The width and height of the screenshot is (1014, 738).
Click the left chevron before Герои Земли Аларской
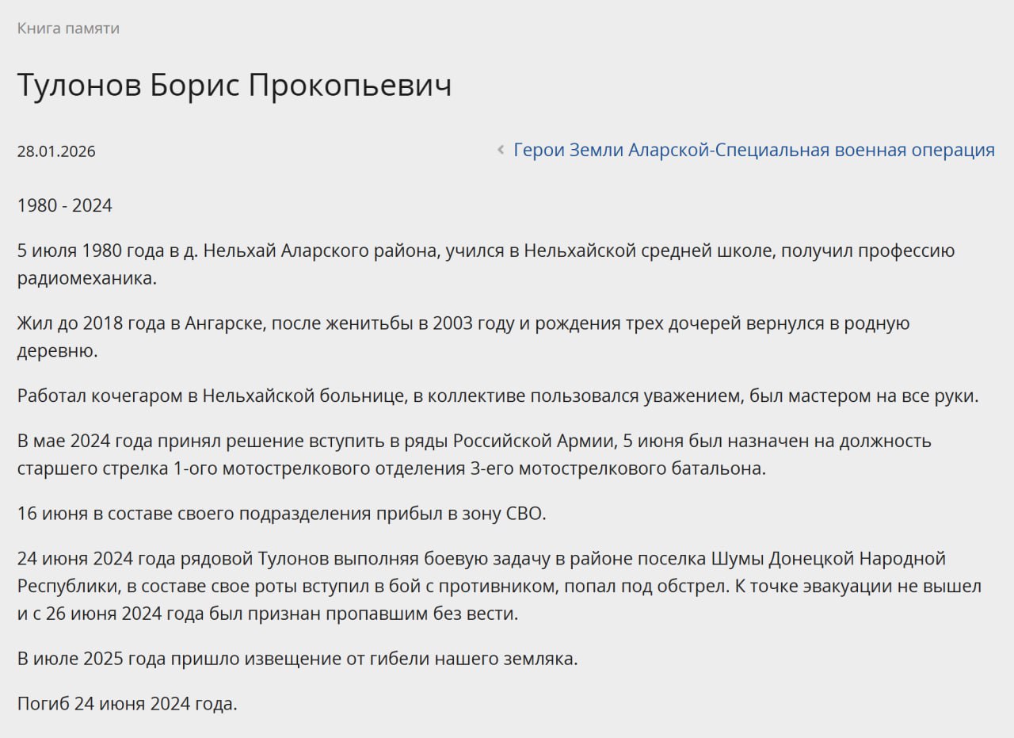coord(501,150)
